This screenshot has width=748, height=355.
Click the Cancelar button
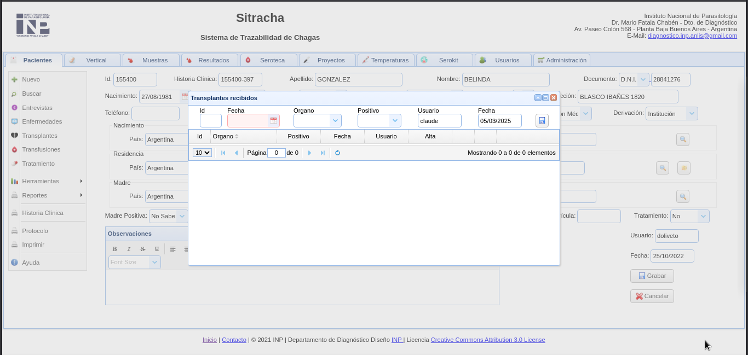(x=652, y=296)
